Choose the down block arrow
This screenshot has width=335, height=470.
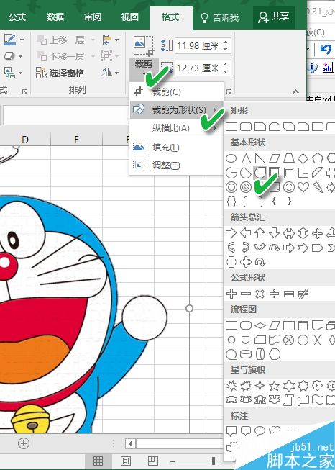tap(274, 233)
